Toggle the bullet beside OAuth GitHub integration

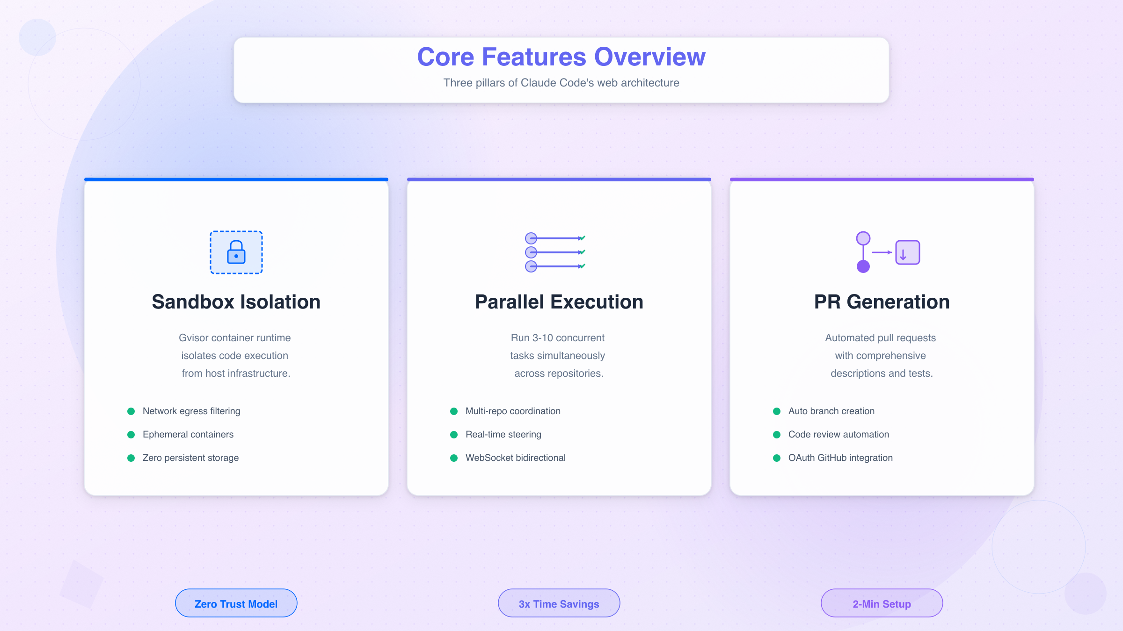pos(777,458)
